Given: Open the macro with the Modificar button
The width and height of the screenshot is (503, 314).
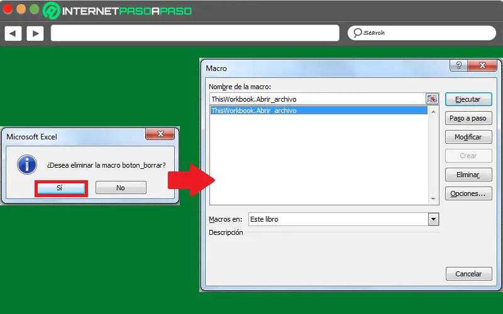Looking at the screenshot, I should (468, 137).
